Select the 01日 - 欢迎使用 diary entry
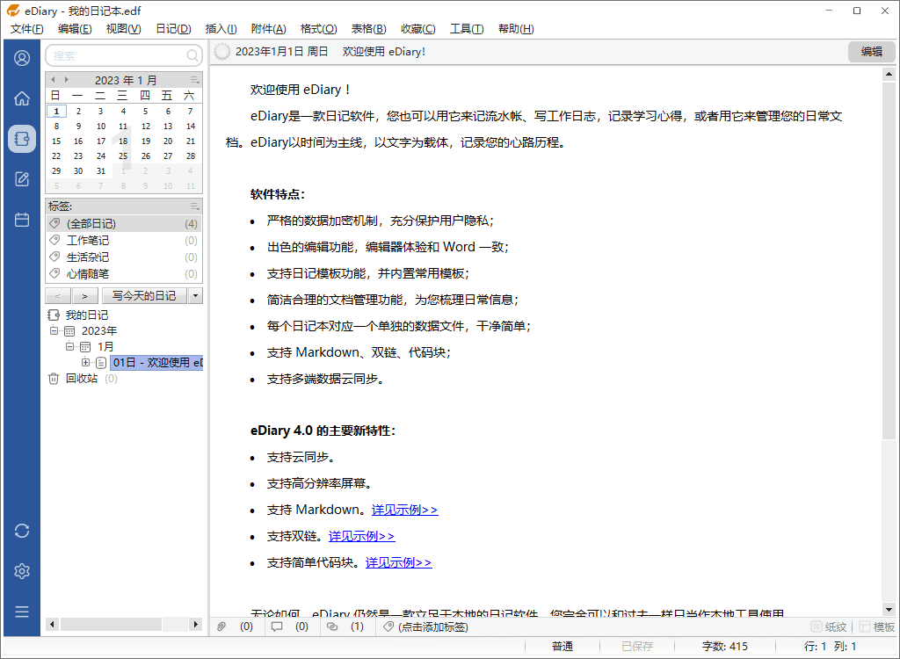 pyautogui.click(x=156, y=362)
